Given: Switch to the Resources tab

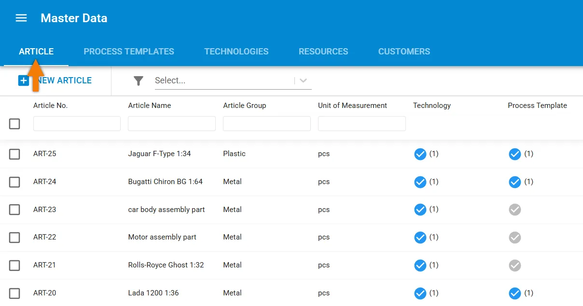Looking at the screenshot, I should 323,52.
